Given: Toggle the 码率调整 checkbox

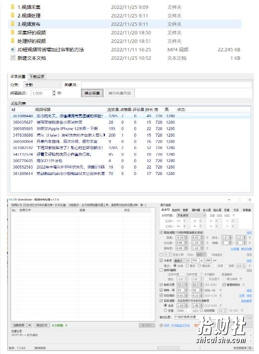Looking at the screenshot, I should (x=161, y=301).
